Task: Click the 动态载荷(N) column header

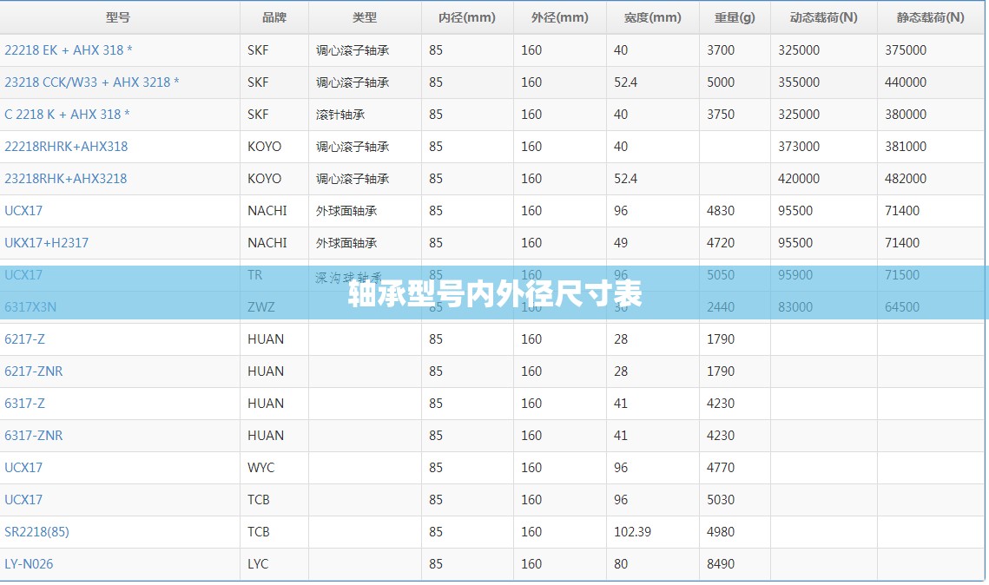Action: click(823, 17)
